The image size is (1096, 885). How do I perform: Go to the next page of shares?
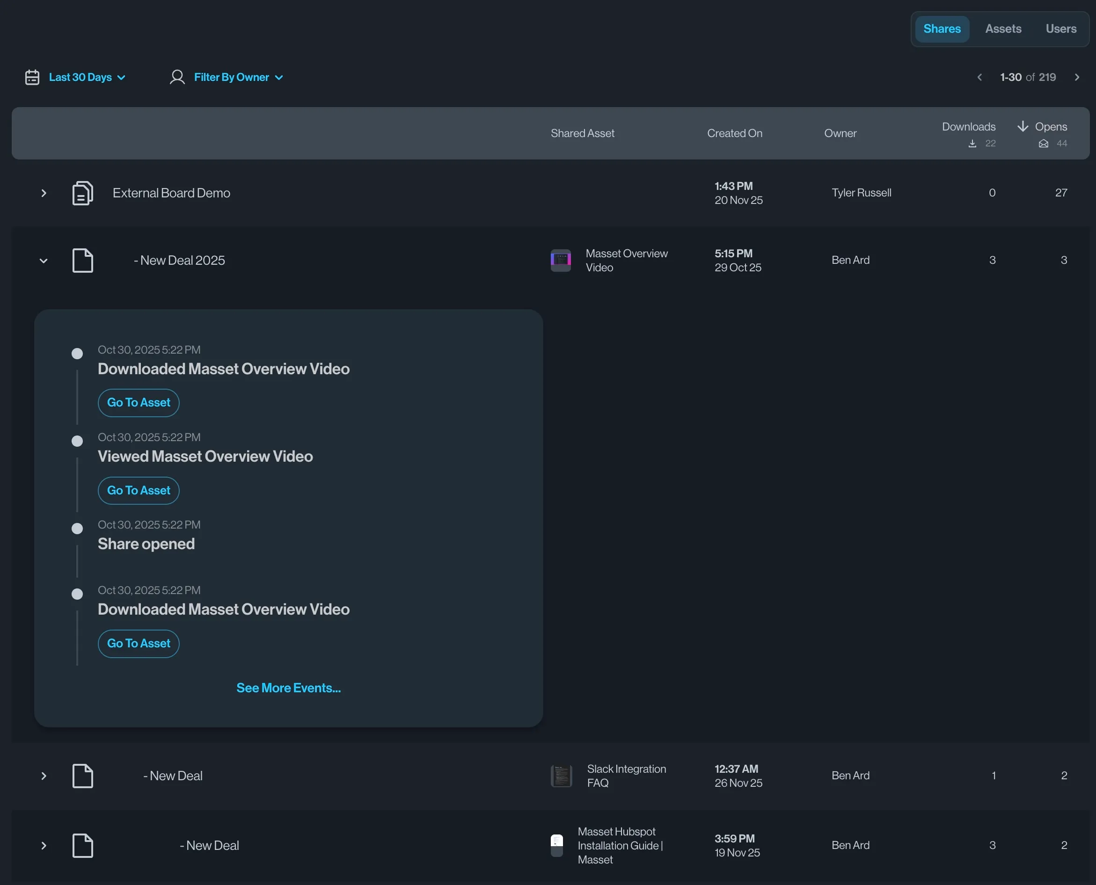pyautogui.click(x=1077, y=77)
